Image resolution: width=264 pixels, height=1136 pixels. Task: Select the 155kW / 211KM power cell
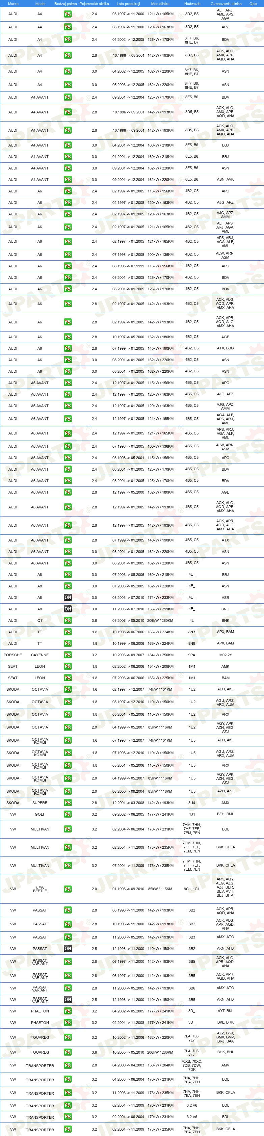point(160,609)
